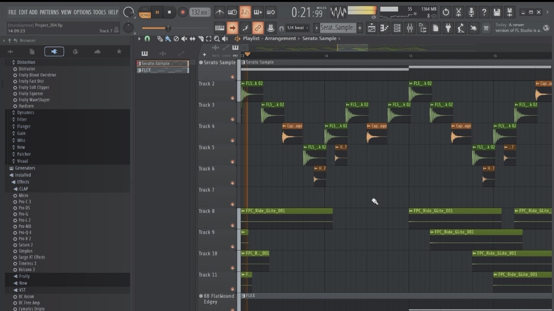554x311 pixels.
Task: Open the VIEW menu
Action: click(x=66, y=12)
